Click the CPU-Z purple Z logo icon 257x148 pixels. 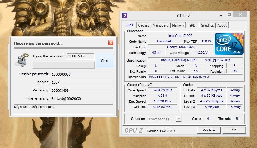point(125,16)
